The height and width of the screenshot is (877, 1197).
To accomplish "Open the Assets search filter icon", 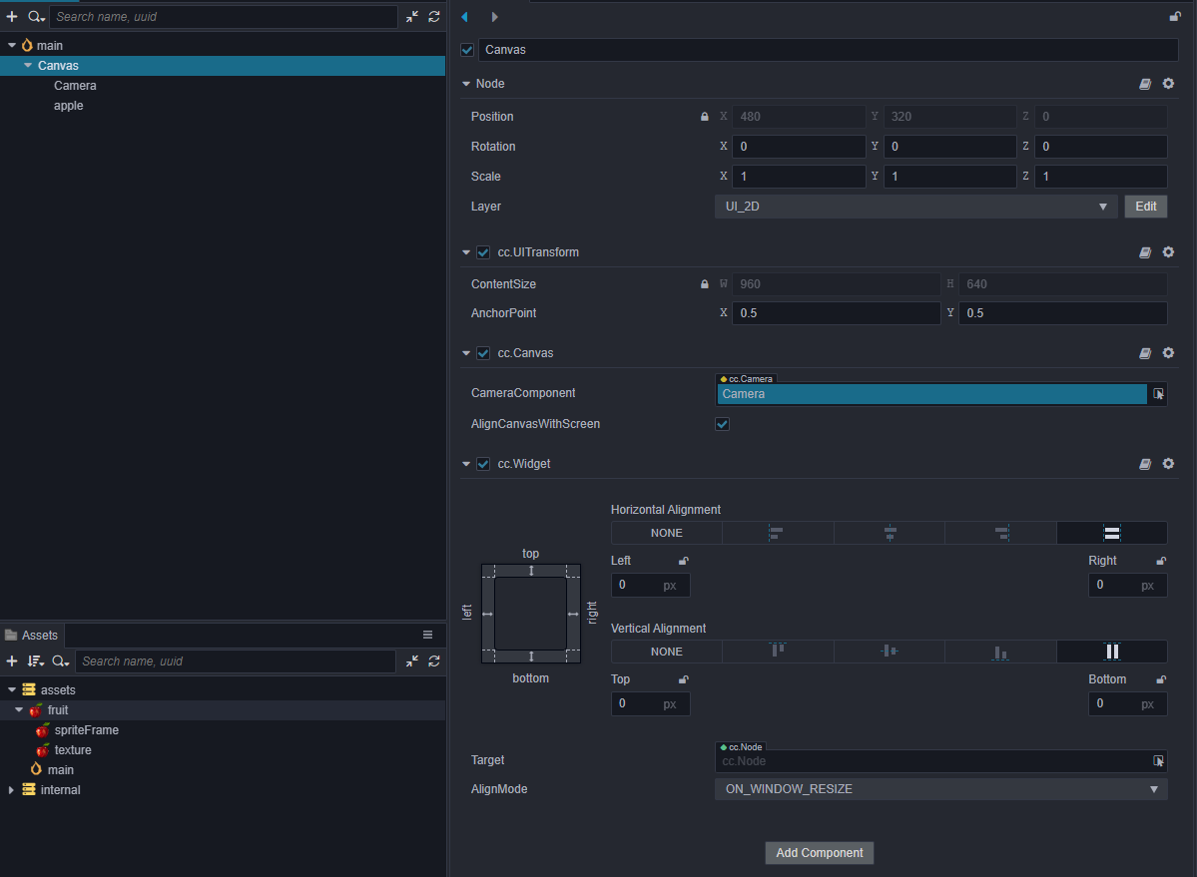I will pos(61,661).
